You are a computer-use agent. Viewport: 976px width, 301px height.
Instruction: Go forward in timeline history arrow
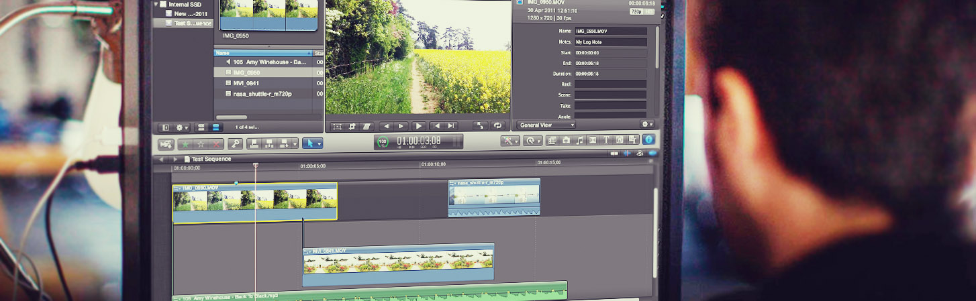[175, 159]
